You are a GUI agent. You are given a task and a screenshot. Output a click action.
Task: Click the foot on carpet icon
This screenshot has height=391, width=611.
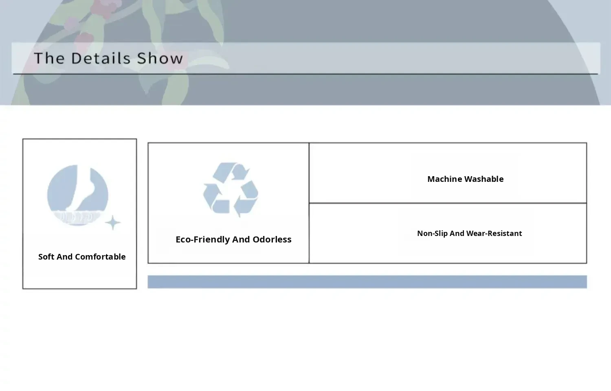[x=77, y=194]
